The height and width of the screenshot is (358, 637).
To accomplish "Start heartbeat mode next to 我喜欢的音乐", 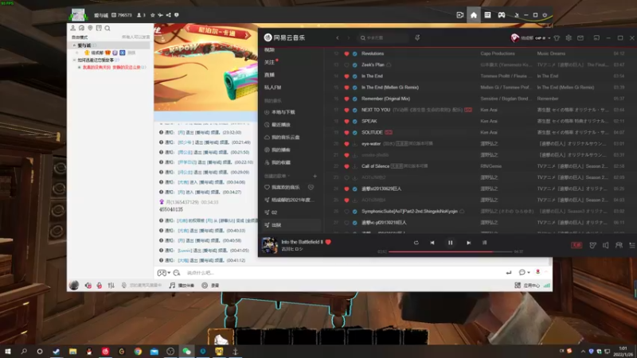I will point(311,187).
